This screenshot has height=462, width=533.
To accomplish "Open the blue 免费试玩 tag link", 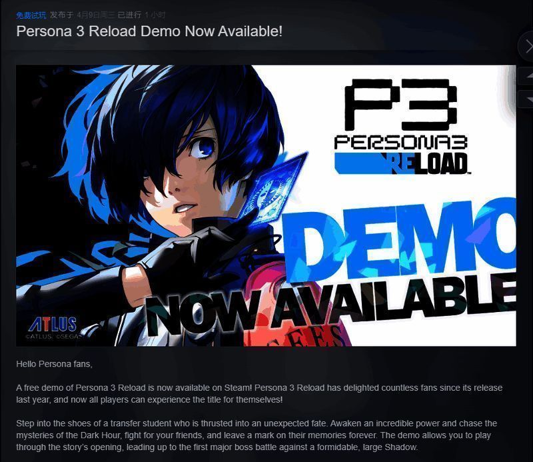I will (x=31, y=15).
